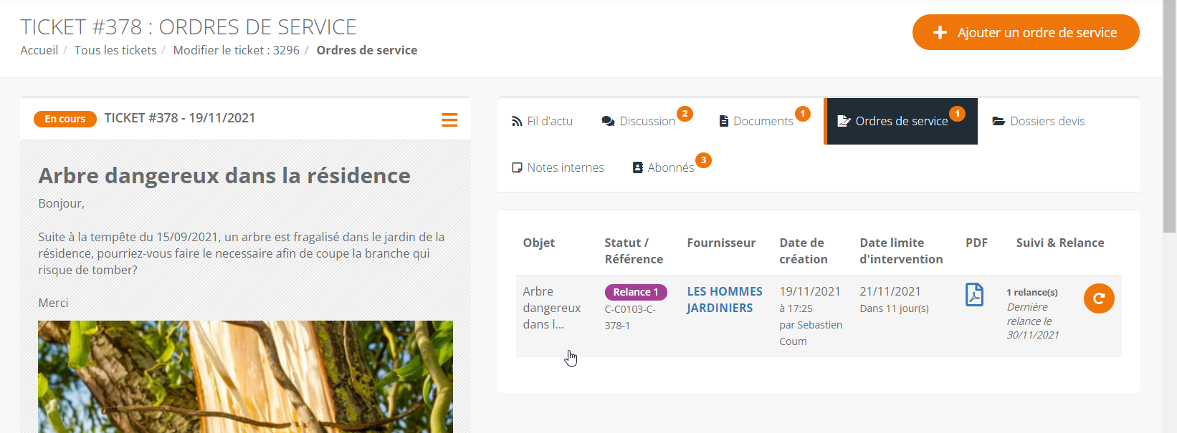Go to Accueil breadcrumb link

39,50
